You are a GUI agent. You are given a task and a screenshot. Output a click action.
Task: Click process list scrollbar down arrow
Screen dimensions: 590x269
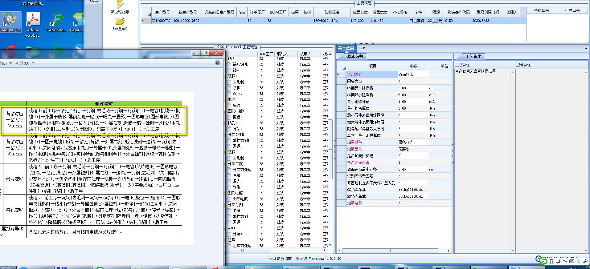tap(330, 245)
